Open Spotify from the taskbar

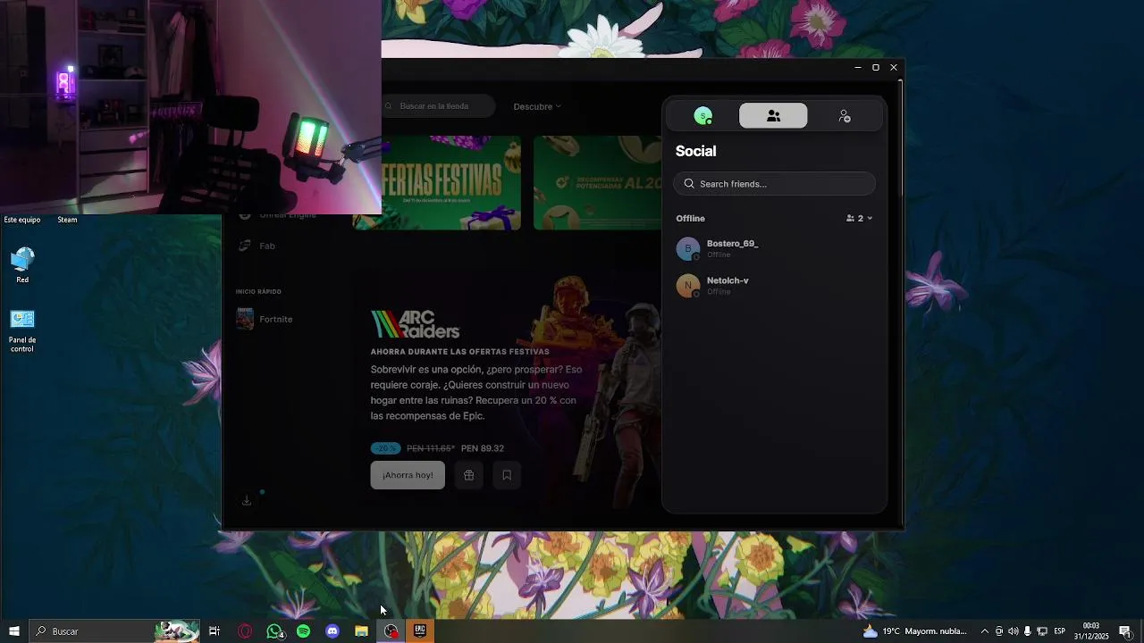click(304, 631)
